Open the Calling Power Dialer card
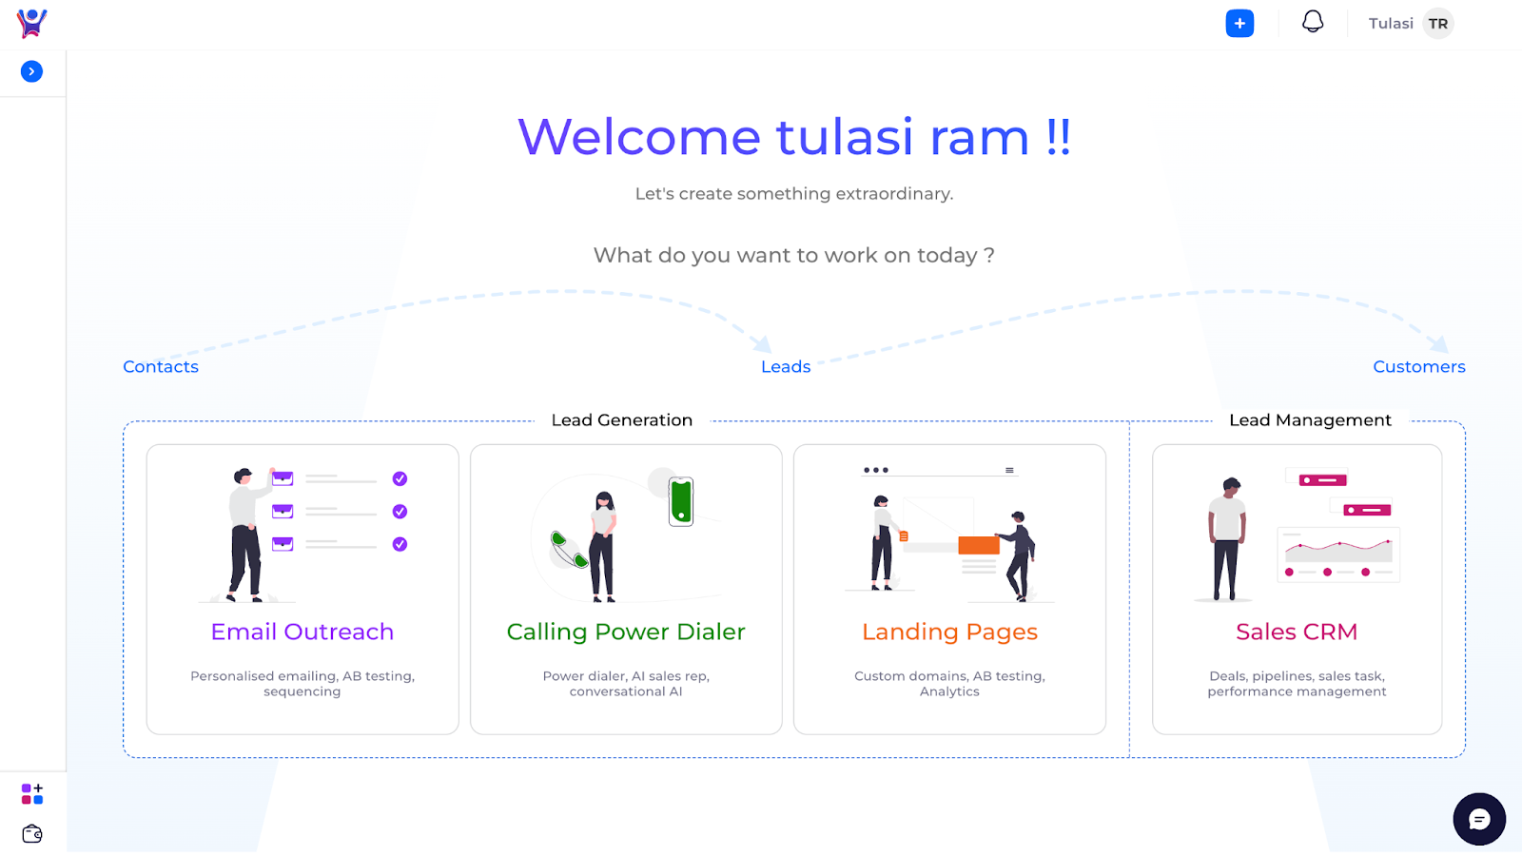This screenshot has height=856, width=1522. point(626,590)
